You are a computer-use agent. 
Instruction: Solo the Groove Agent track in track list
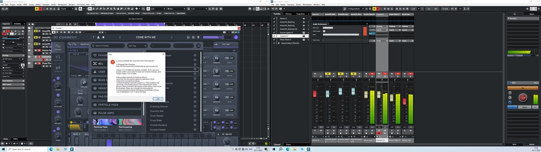click(x=39, y=50)
